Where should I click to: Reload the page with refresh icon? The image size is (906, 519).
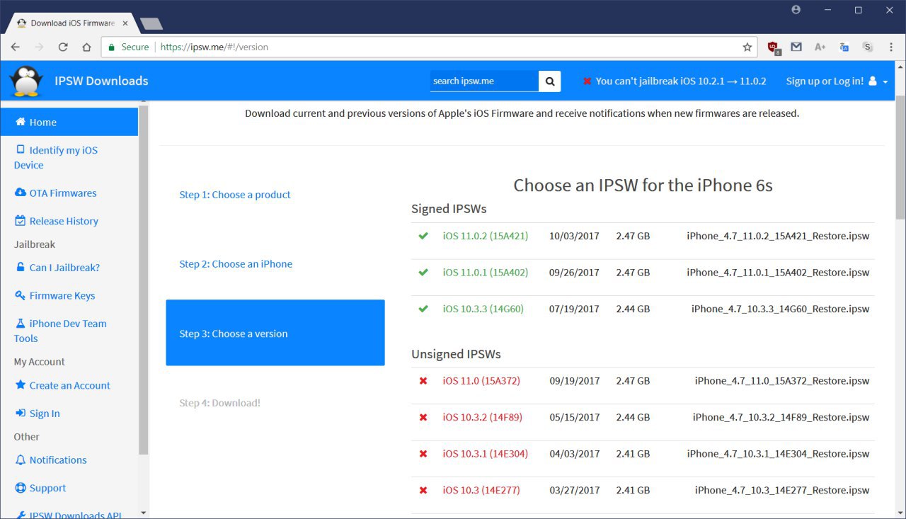pos(63,47)
